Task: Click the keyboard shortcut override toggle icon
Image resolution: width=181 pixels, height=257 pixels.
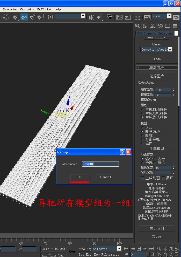Action: pyautogui.click(x=6, y=17)
